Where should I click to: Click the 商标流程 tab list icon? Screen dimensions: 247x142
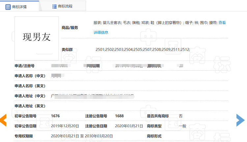54,6
